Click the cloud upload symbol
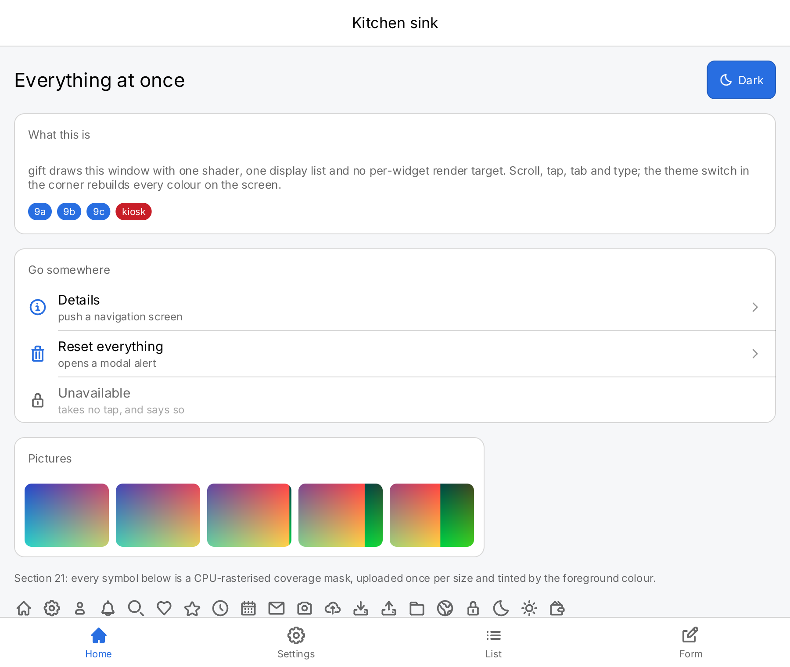 coord(333,608)
